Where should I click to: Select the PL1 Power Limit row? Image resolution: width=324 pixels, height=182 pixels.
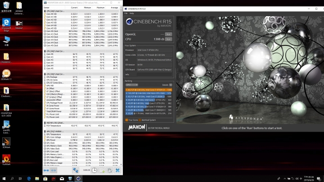81,114
